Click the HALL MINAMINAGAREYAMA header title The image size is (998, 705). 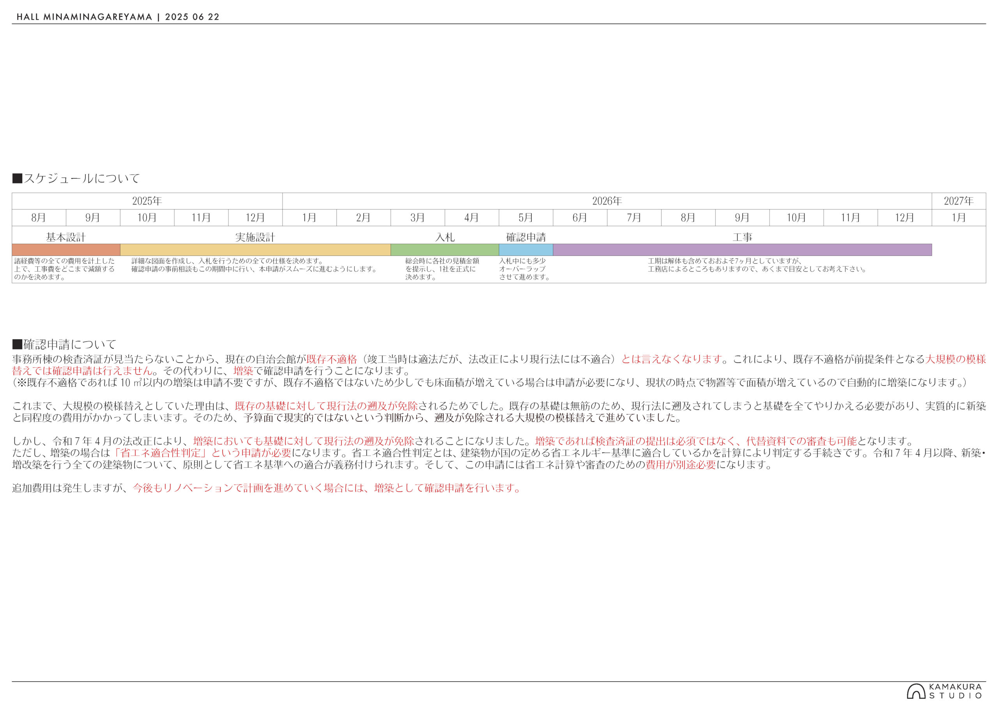coord(84,17)
